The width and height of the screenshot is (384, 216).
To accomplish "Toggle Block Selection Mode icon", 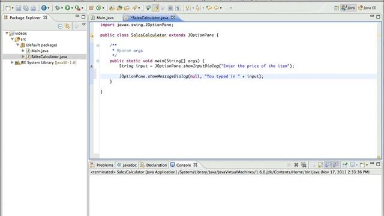I will pos(170,8).
